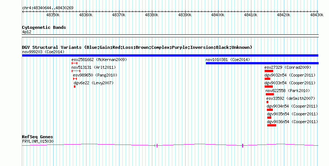Click the nsv999203 (Coe2014) blue gain bar
329x166 pixels.
170,55
